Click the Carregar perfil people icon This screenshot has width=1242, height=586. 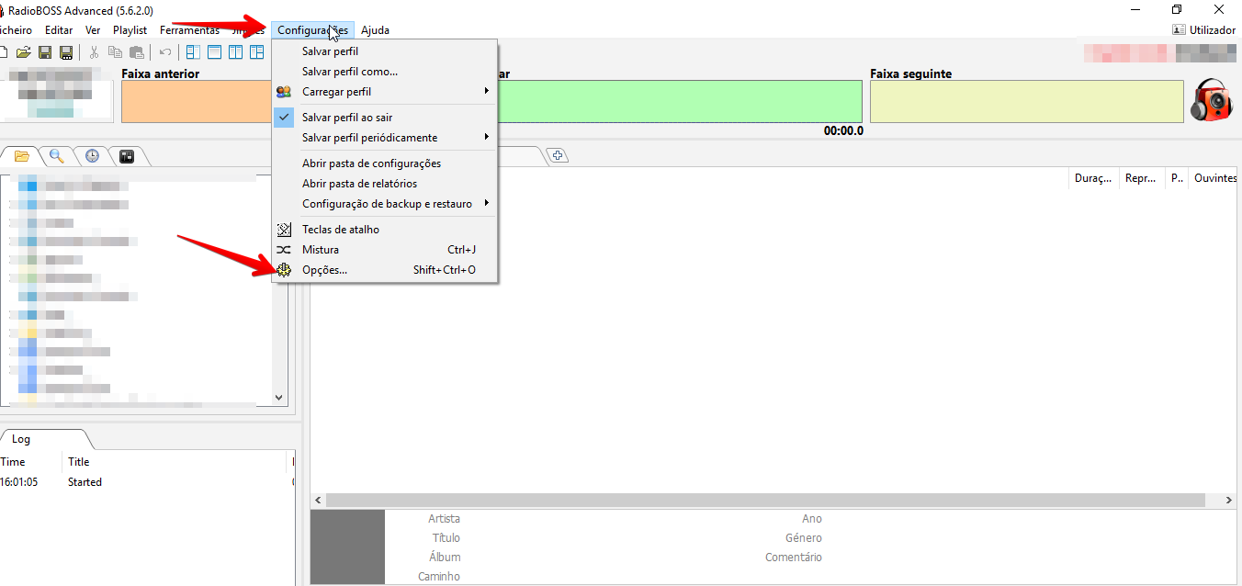[x=284, y=92]
